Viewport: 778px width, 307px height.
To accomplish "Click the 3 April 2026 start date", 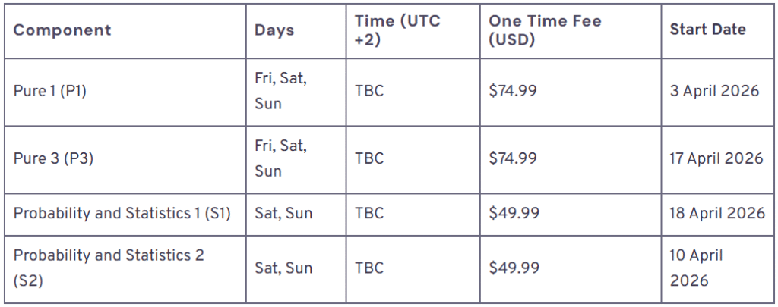I will [714, 91].
